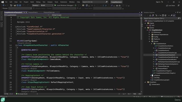Viewport: 182px width, 102px height.
Task: Click the Visual Studio logo icon
Action: pyautogui.click(x=3, y=2)
